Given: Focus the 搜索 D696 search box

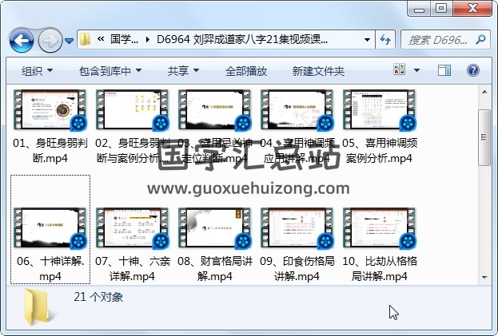Looking at the screenshot, I should point(438,40).
